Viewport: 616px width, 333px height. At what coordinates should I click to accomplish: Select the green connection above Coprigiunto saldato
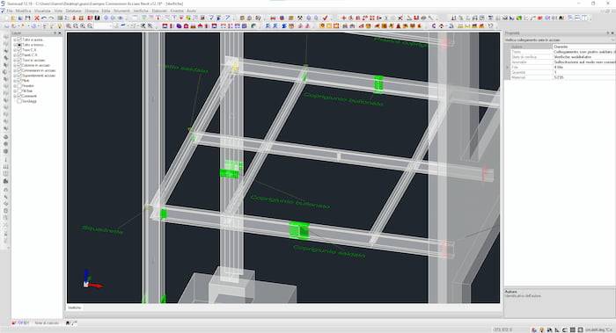[x=299, y=230]
